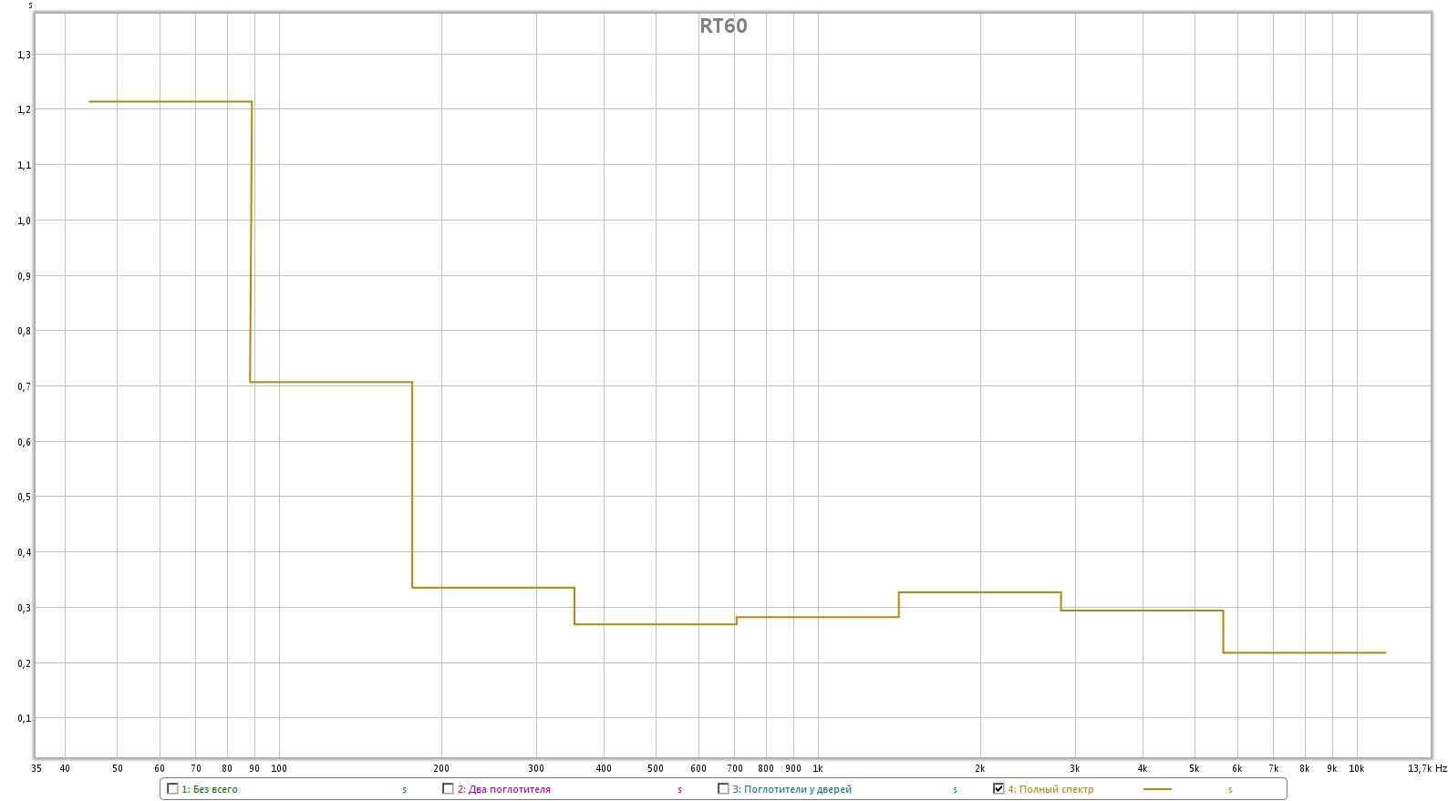Screen dimensions: 1448x801
Task: Check the '3: Поглотители у дверей' box
Action: coord(723,789)
